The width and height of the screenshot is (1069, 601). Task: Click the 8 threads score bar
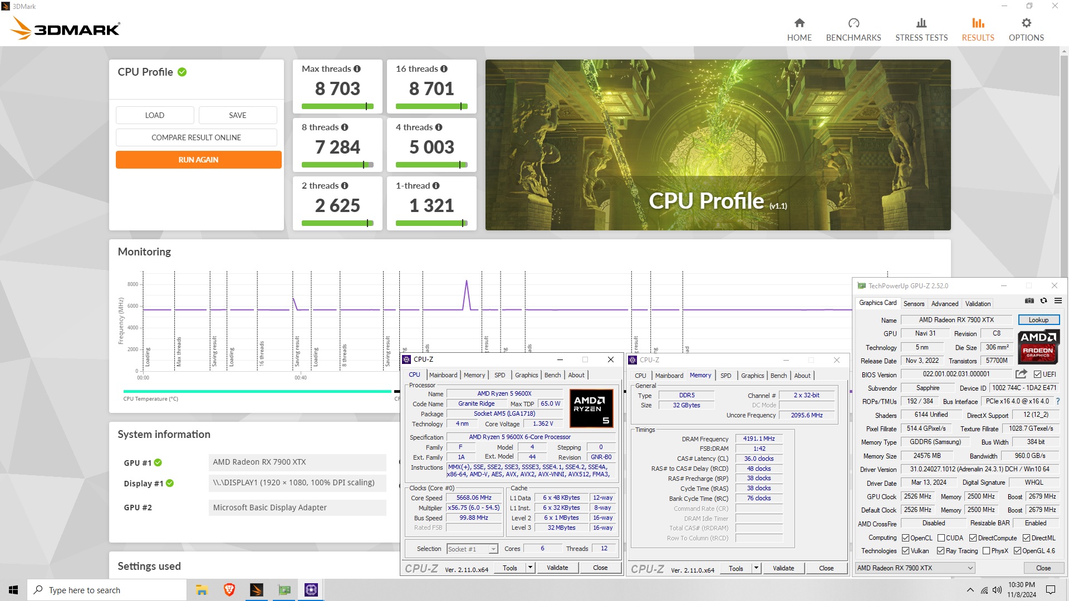(337, 165)
